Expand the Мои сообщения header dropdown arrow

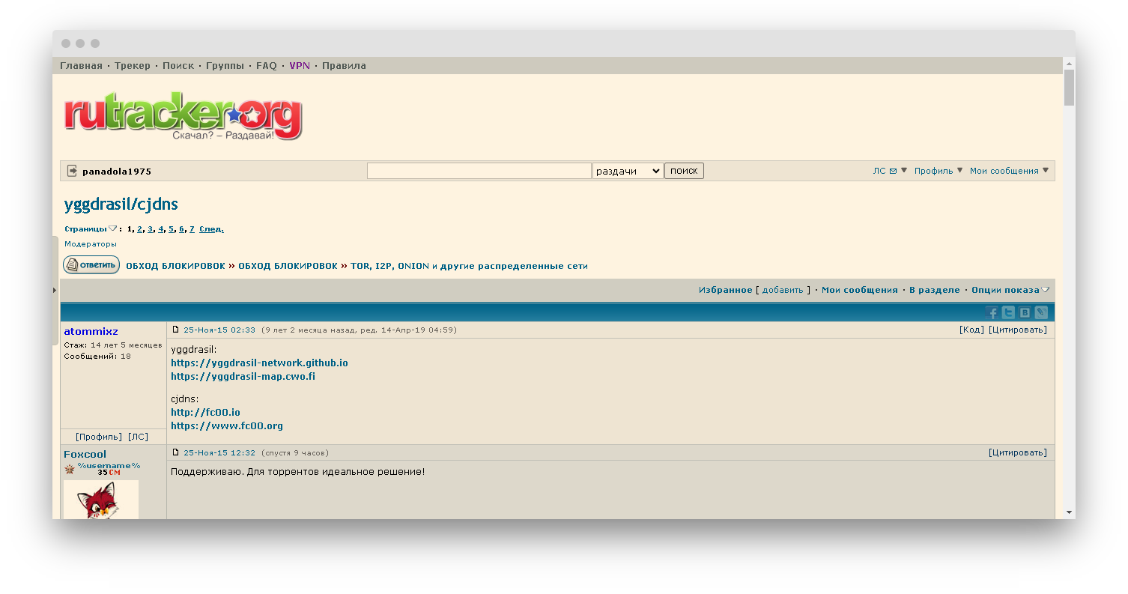click(x=1046, y=170)
